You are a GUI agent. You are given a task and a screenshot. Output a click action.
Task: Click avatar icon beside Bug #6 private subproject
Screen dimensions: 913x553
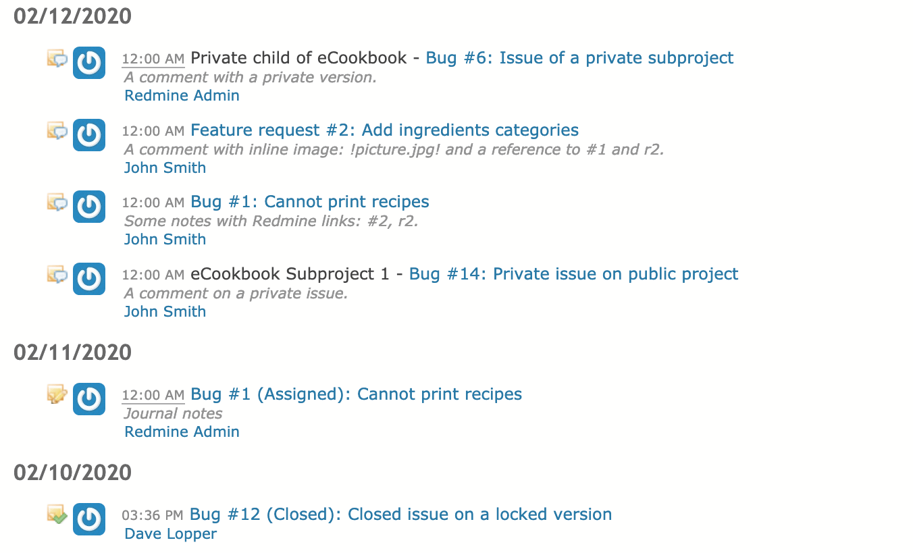pos(89,63)
